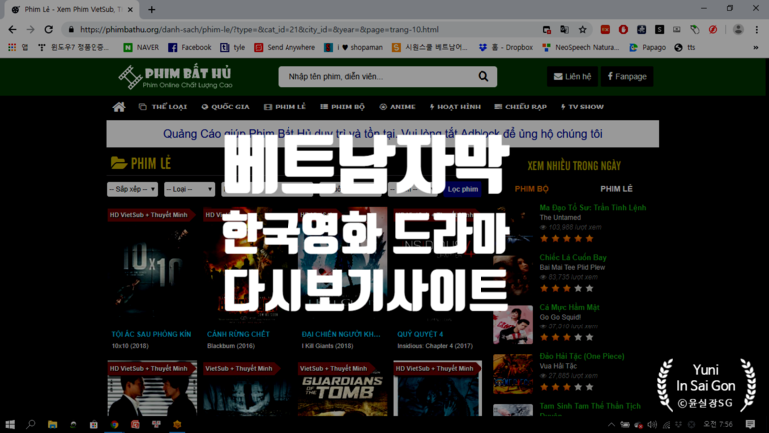The width and height of the screenshot is (769, 433).
Task: Open the Windows Start menu
Action: pyautogui.click(x=10, y=424)
